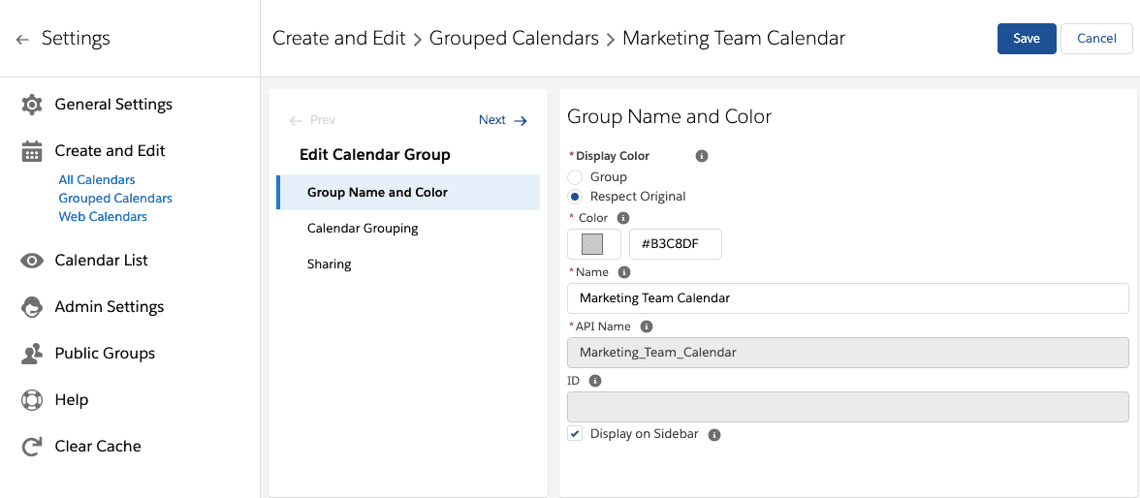Click the Public Groups people icon

point(32,354)
